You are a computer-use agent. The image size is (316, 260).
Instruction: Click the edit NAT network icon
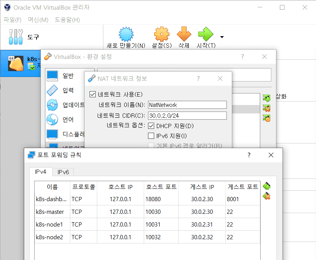point(266,118)
